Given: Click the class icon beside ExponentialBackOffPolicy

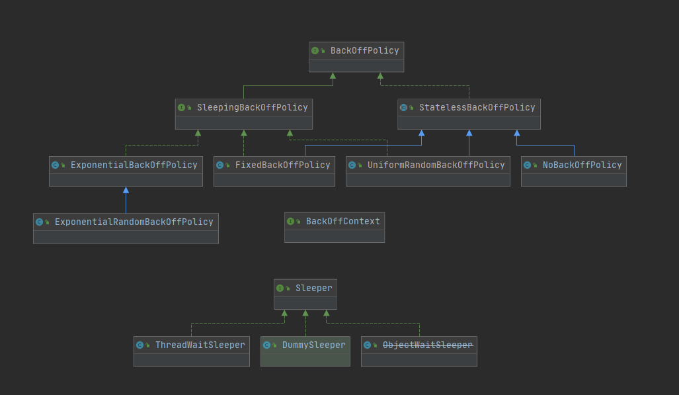Looking at the screenshot, I should [56, 165].
